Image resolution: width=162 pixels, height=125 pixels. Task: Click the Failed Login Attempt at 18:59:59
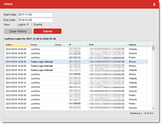click(42, 66)
